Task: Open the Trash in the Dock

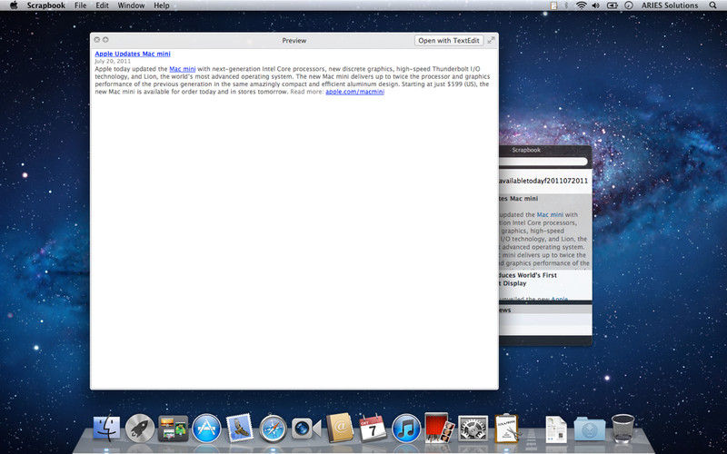Action: [622, 428]
